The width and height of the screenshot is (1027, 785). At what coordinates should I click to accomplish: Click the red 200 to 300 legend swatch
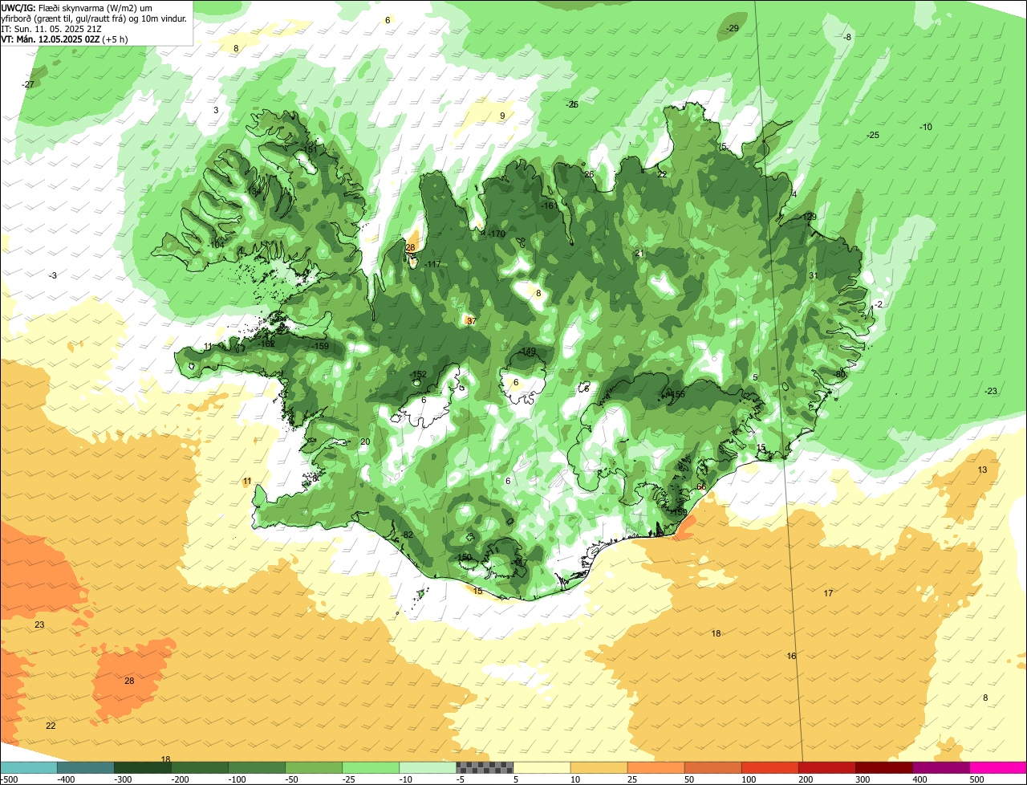[826, 767]
